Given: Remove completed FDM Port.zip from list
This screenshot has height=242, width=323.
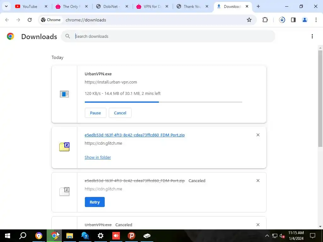Looking at the screenshot, I should pos(258,135).
